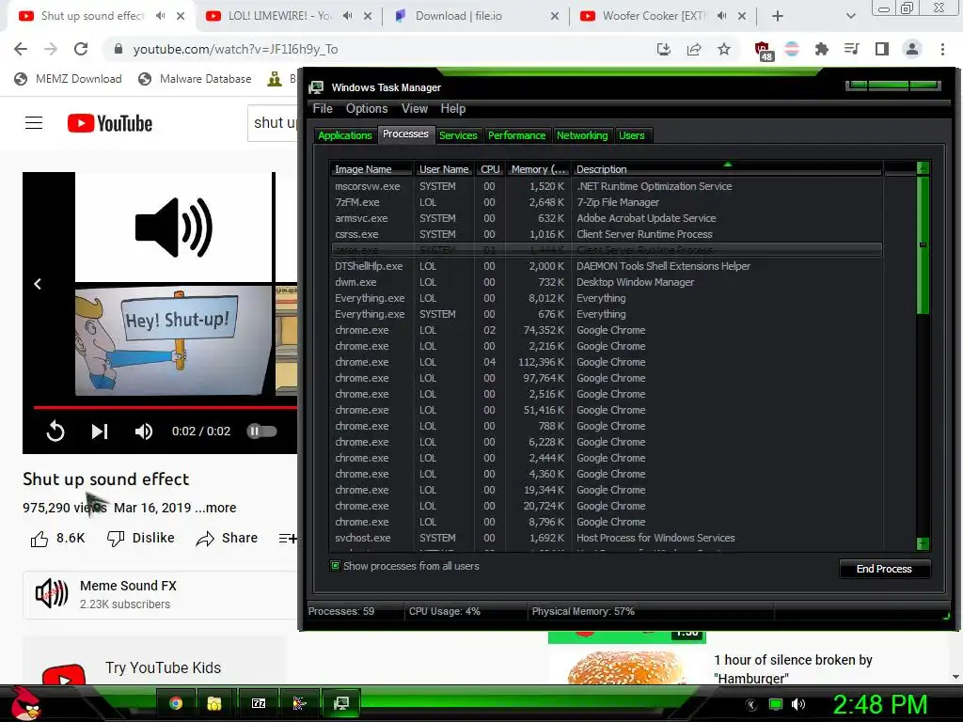Screen dimensions: 963x722
Task: Click the Dislike button
Action: pos(141,539)
